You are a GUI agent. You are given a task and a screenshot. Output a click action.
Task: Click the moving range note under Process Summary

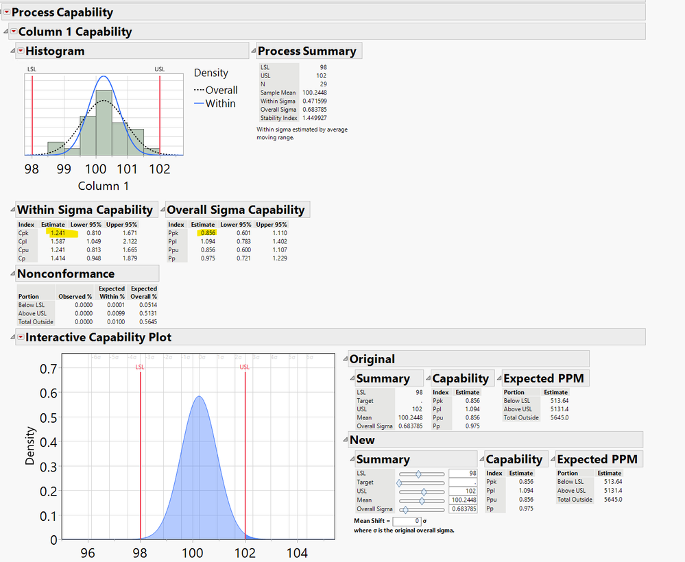[x=302, y=133]
